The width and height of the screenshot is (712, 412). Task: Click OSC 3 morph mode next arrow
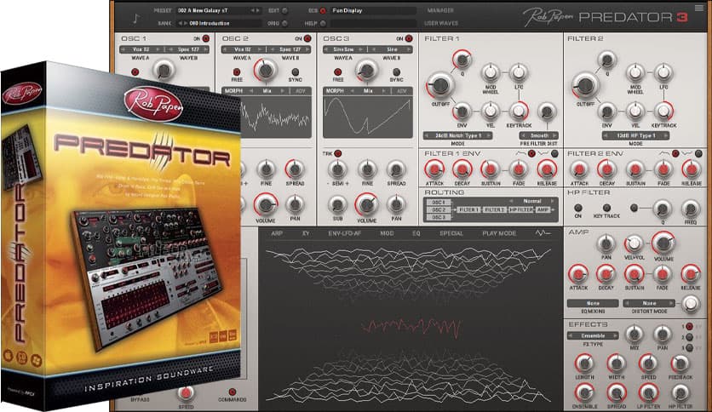[x=384, y=91]
